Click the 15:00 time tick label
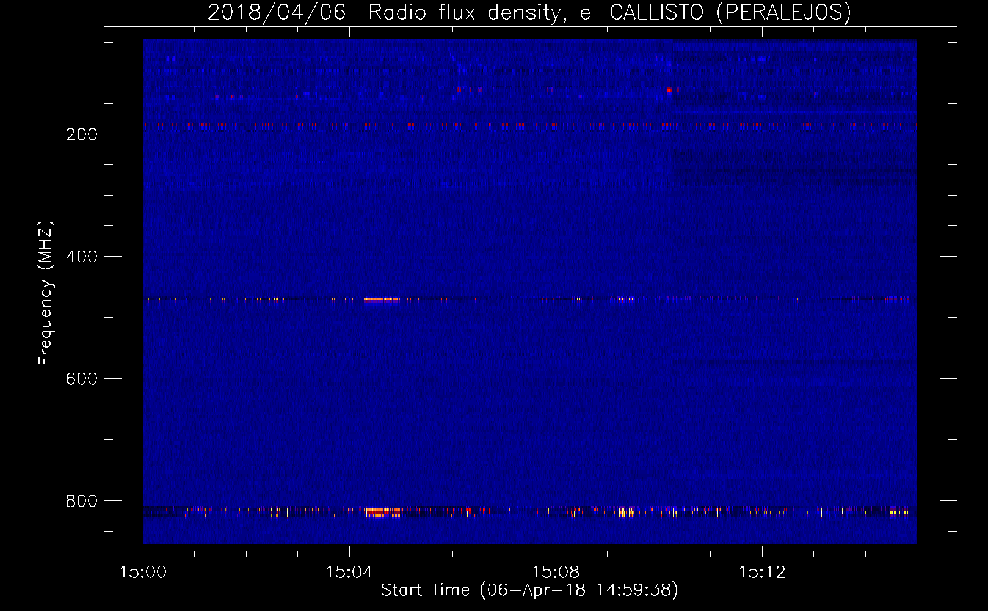Screen dimensions: 988x611 (143, 573)
